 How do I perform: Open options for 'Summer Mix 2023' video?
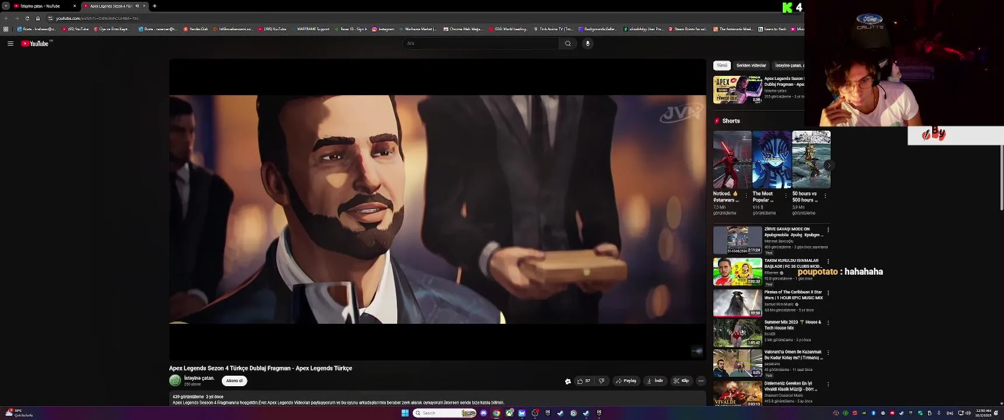[828, 322]
